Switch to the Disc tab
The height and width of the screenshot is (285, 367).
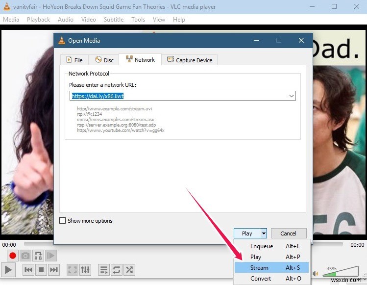tap(104, 60)
